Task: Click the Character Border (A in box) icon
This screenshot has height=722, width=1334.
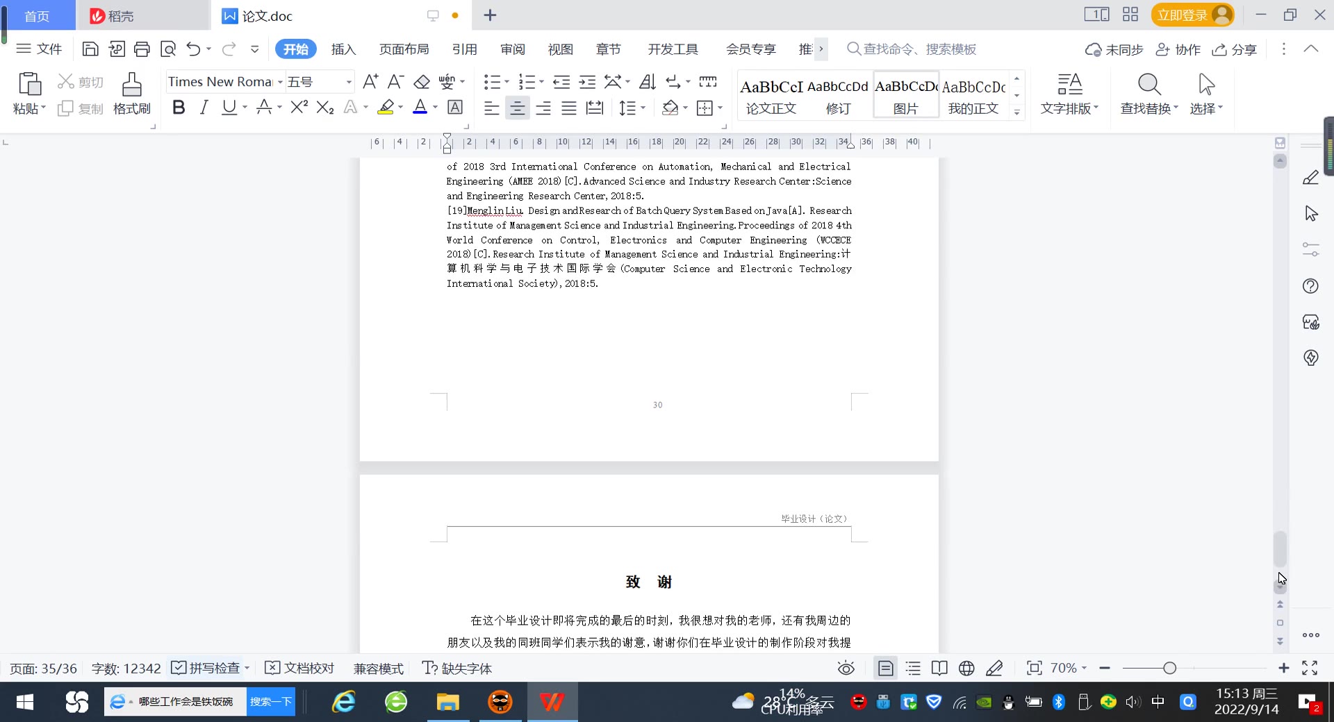Action: [455, 107]
